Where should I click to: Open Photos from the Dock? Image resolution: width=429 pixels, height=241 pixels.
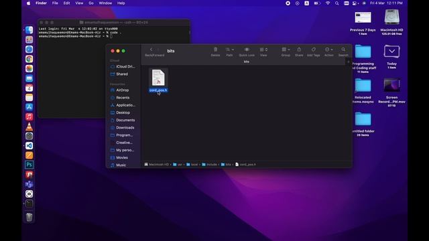point(29,68)
